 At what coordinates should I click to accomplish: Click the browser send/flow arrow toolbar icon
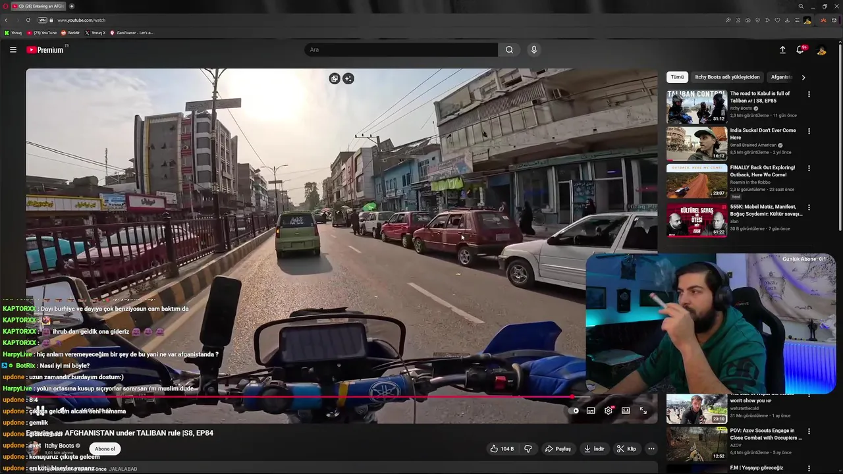coord(767,20)
